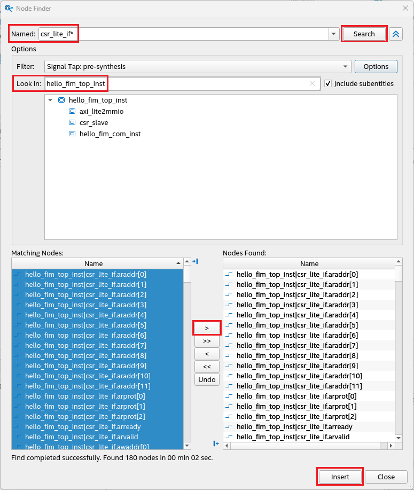Sort Matching Nodes by the Name column header
414x490 pixels.
click(94, 263)
